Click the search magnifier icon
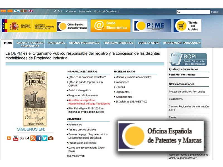 (x=179, y=12)
